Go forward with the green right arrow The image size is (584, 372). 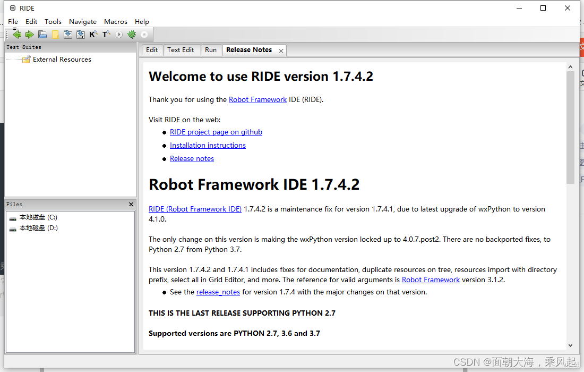tap(29, 35)
